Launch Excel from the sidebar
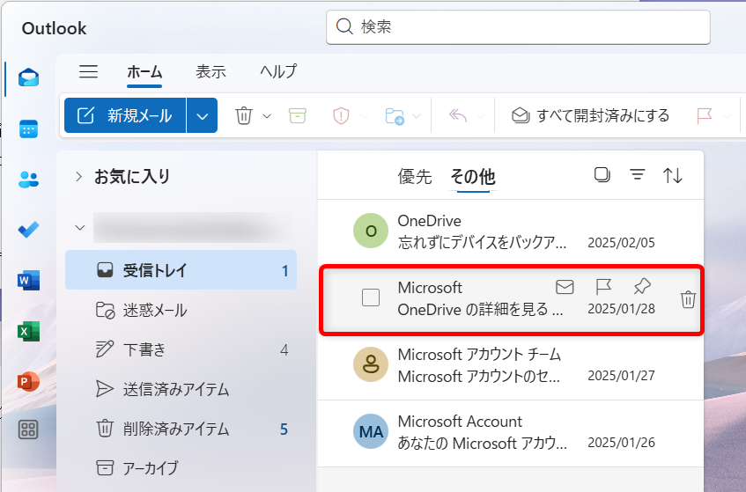This screenshot has width=746, height=492. 28,332
